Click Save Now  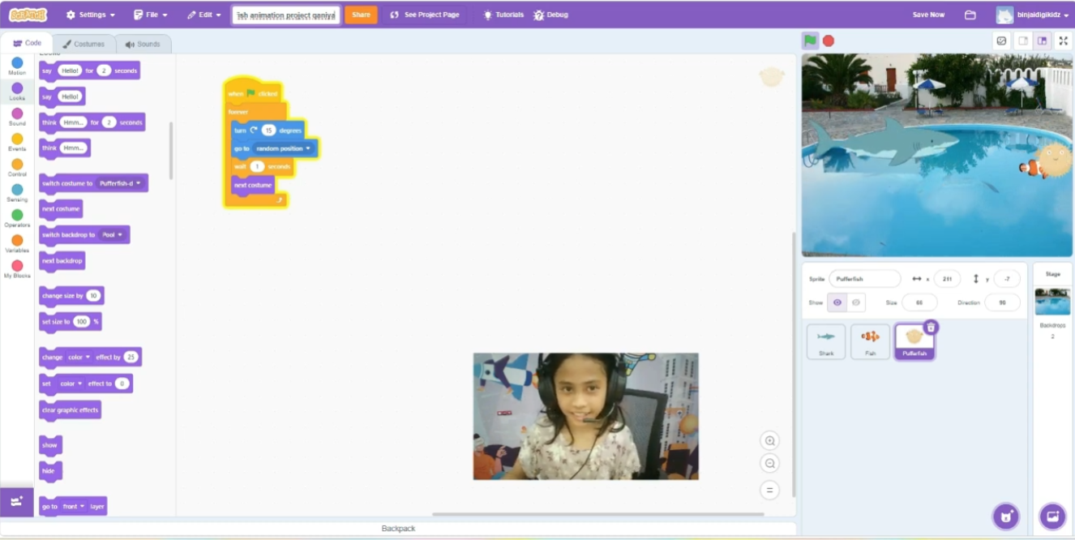[928, 15]
